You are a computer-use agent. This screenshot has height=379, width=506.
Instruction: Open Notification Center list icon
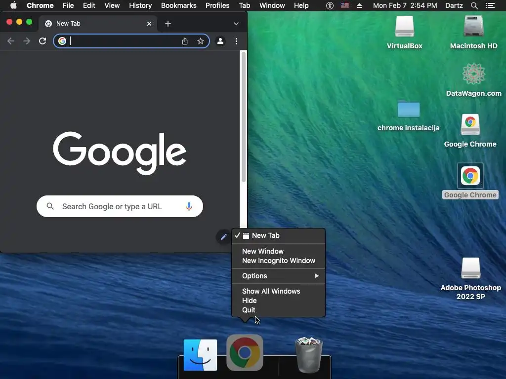[490, 5]
